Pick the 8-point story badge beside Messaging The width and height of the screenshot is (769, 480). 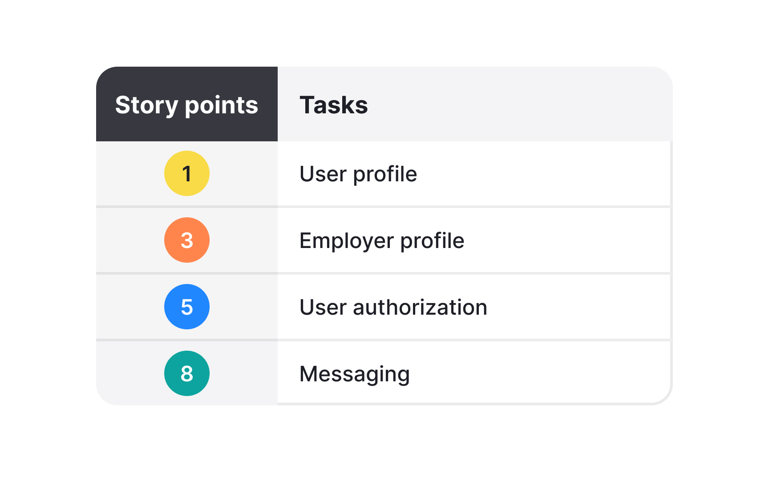coord(187,373)
